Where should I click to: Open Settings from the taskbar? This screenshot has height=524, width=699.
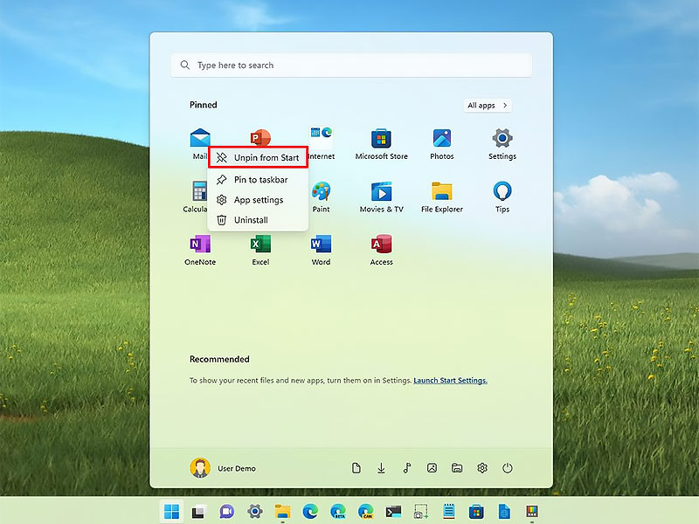(254, 511)
